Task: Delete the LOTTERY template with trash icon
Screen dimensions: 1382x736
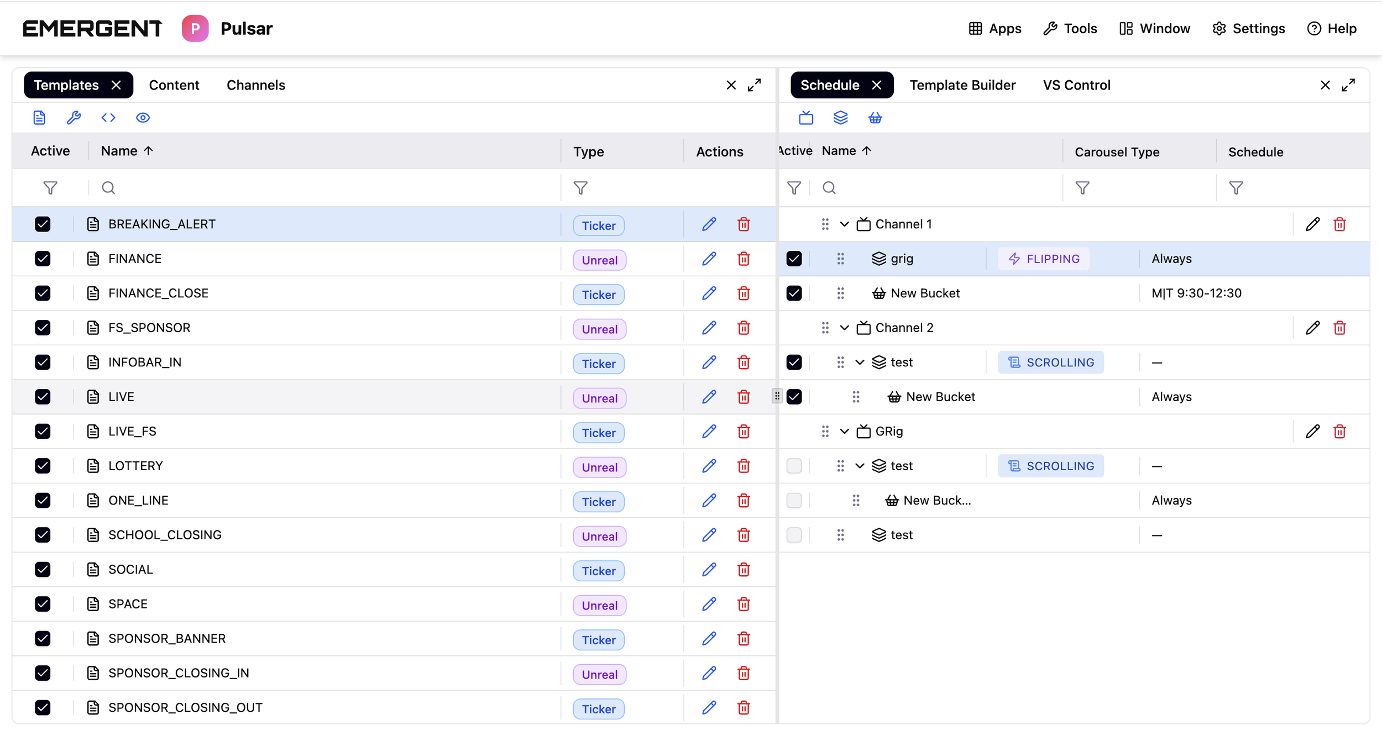Action: point(744,466)
